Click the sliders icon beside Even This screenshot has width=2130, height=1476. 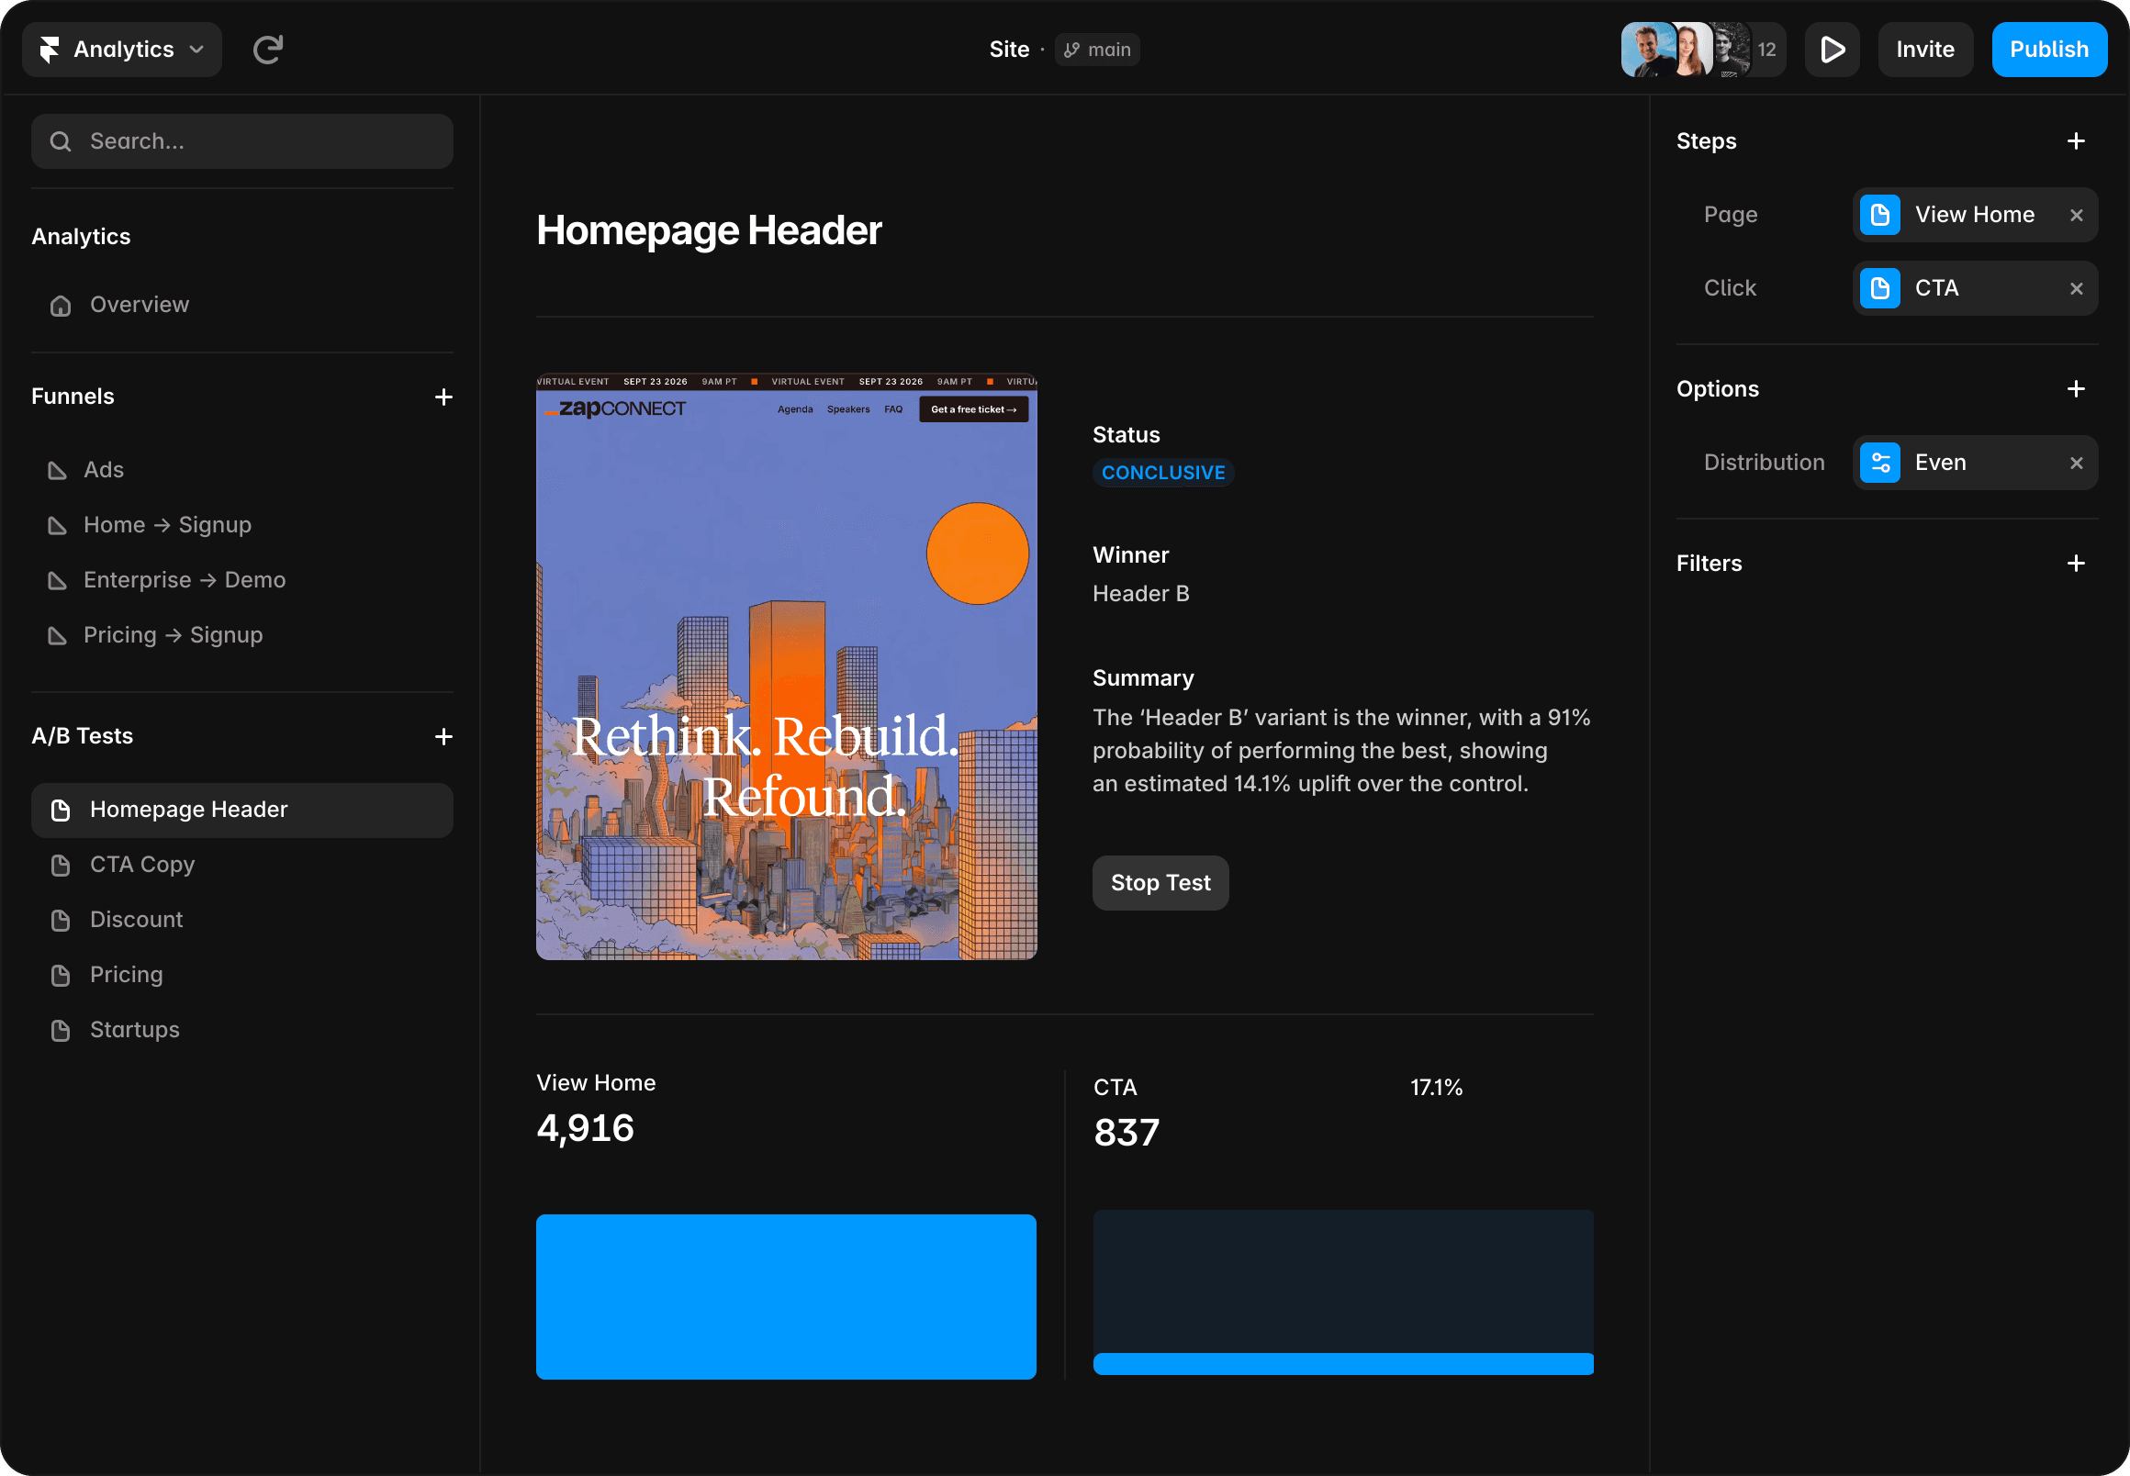(x=1879, y=463)
